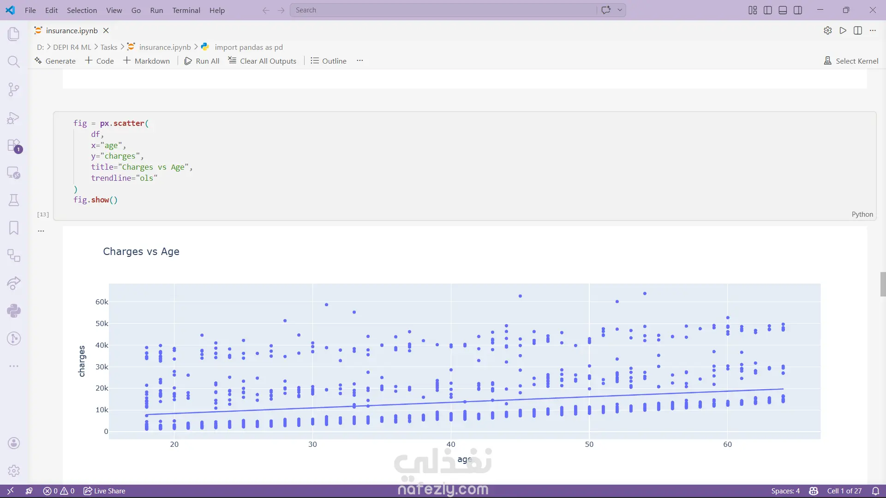Toggle the secondary side bar layout button

[x=798, y=10]
